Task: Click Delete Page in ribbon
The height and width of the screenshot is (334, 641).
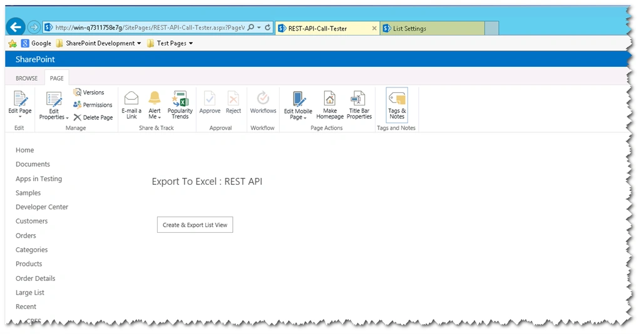Action: [x=93, y=117]
